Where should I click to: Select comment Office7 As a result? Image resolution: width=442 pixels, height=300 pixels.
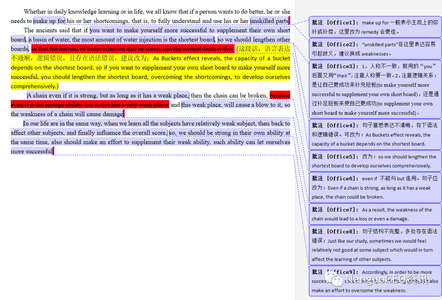point(375,214)
